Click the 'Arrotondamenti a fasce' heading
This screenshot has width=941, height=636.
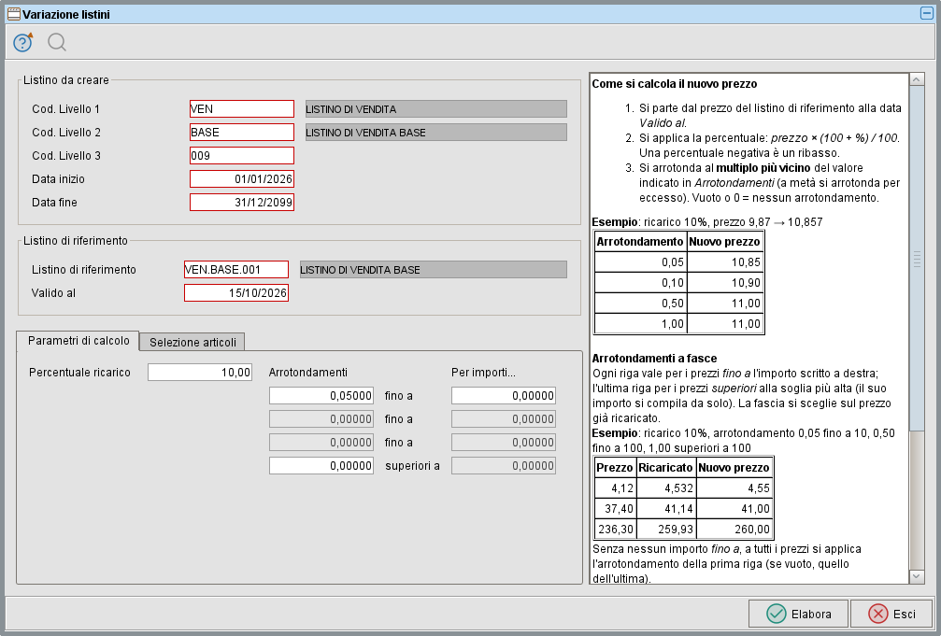[x=654, y=359]
